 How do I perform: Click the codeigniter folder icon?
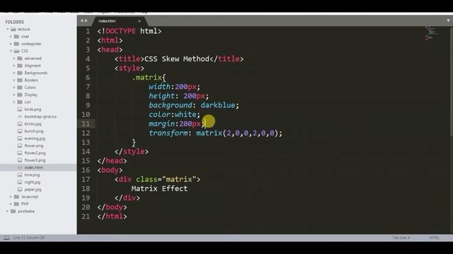tap(17, 44)
